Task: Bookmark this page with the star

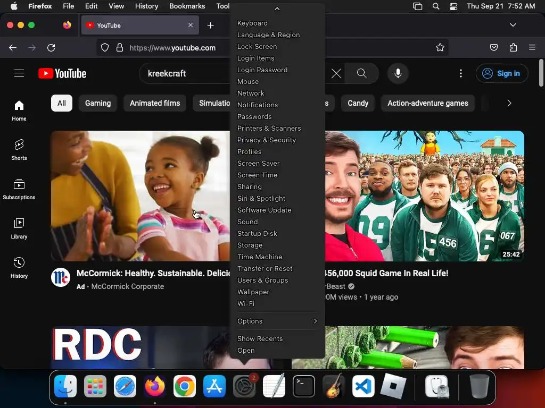Action: (440, 47)
